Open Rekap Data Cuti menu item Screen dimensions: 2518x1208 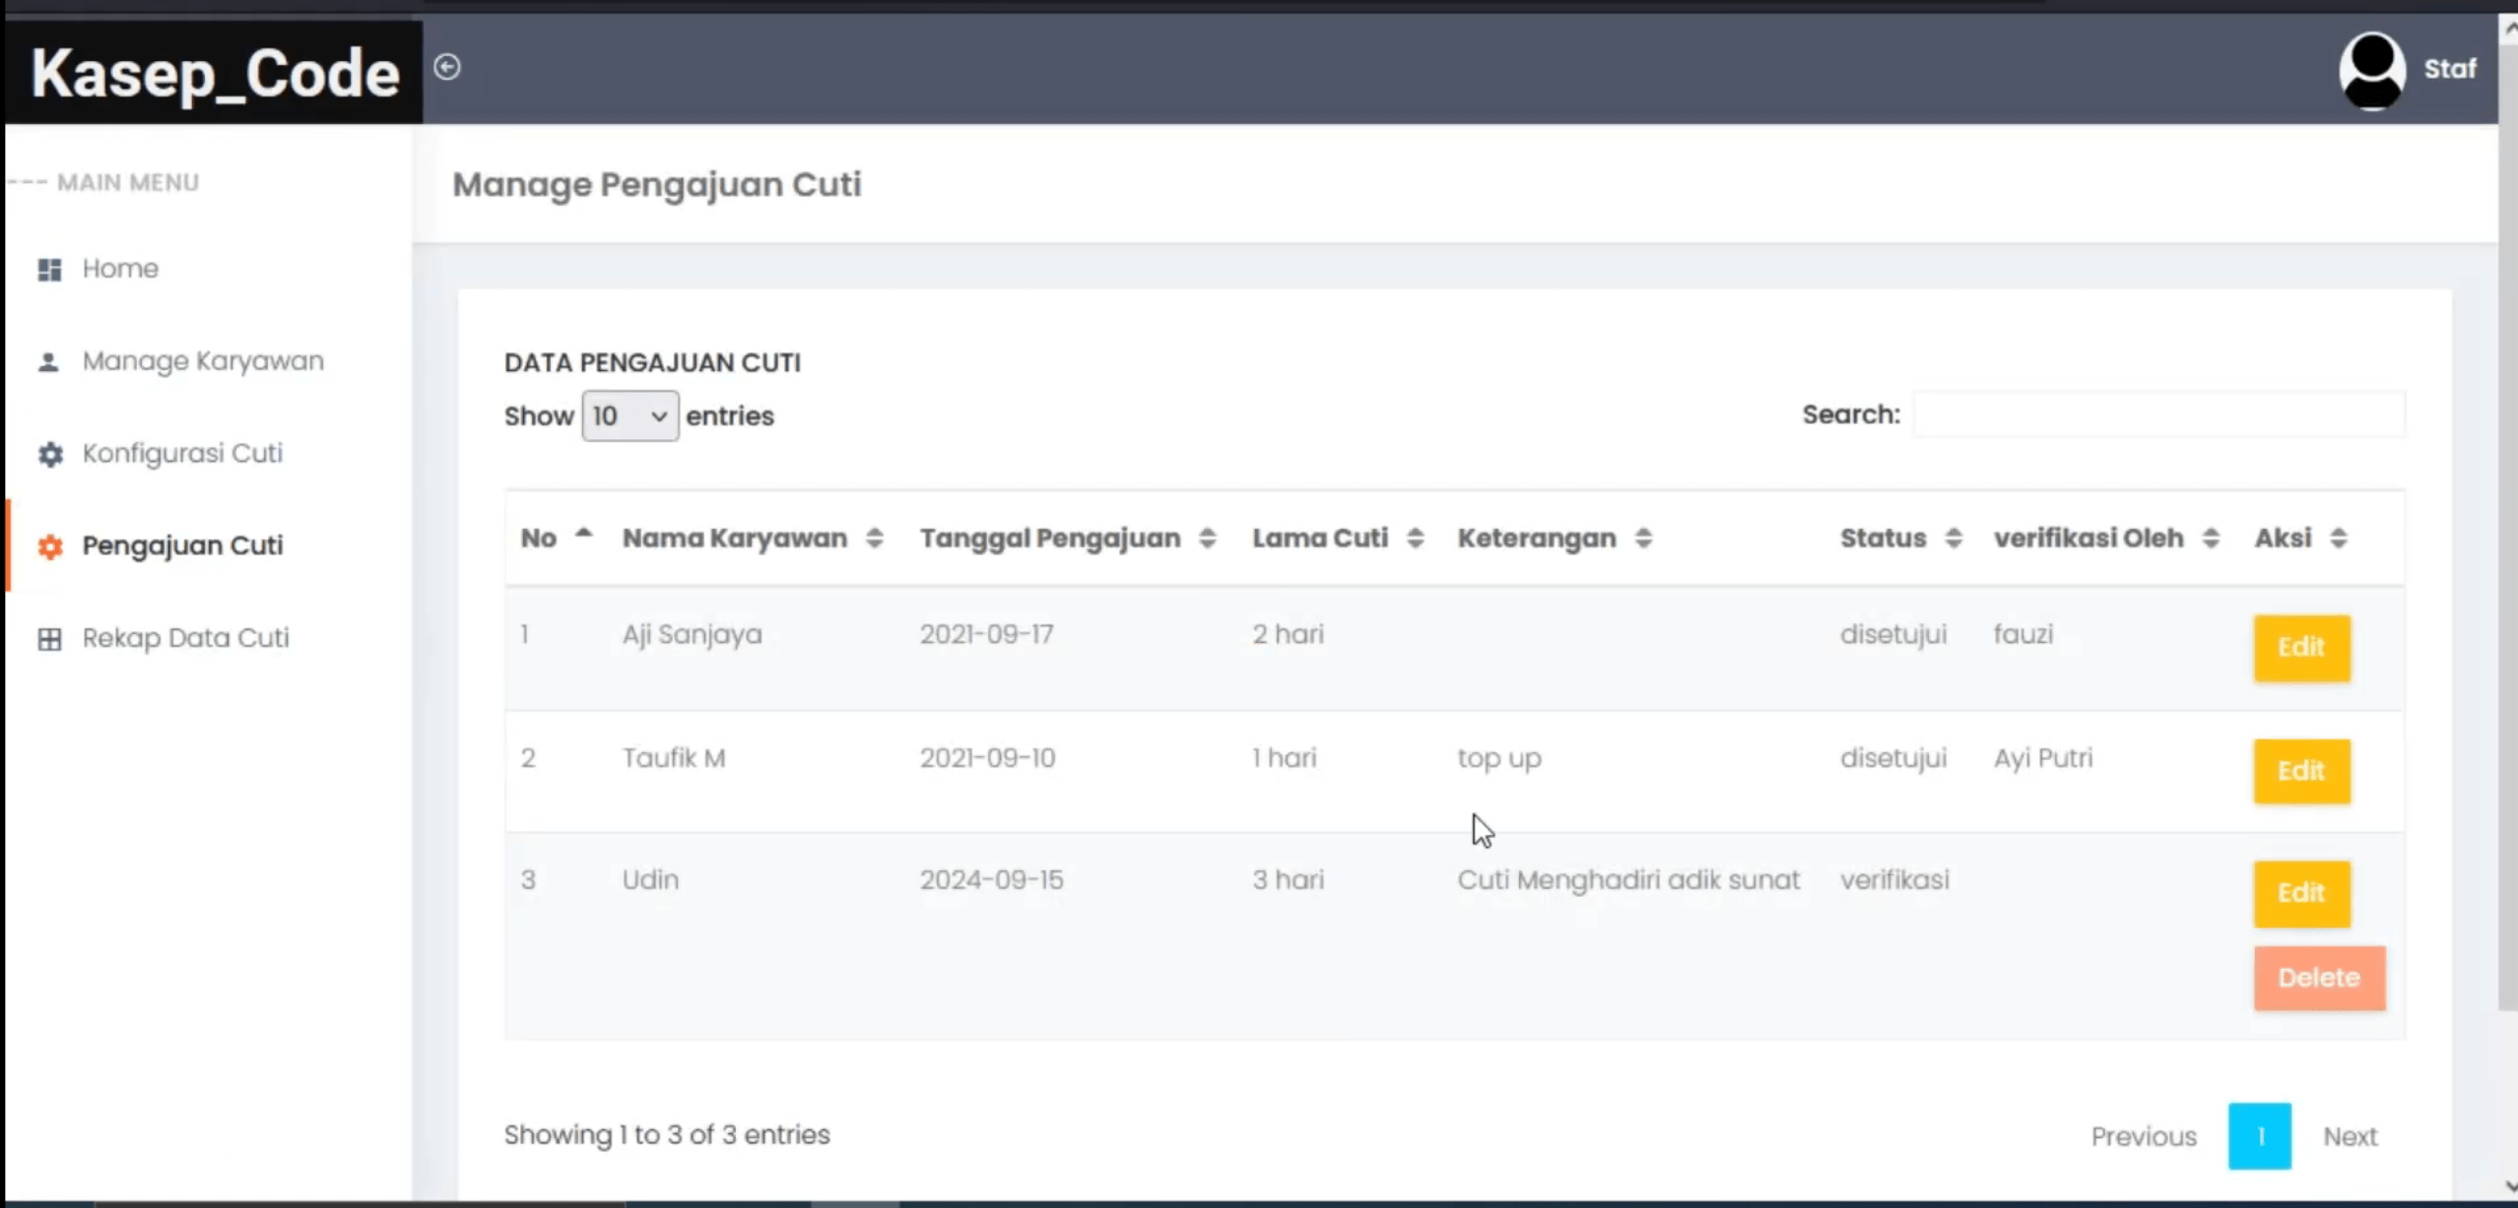[185, 638]
